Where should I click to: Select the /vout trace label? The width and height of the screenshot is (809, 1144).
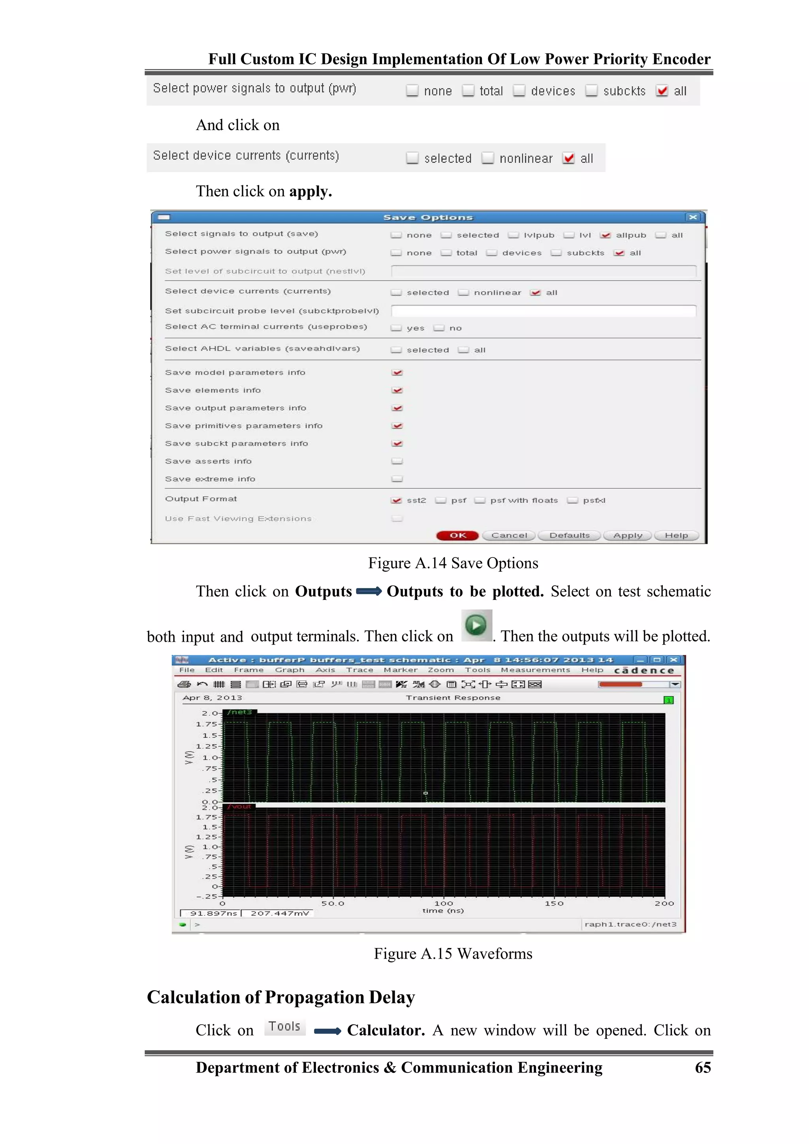[240, 807]
